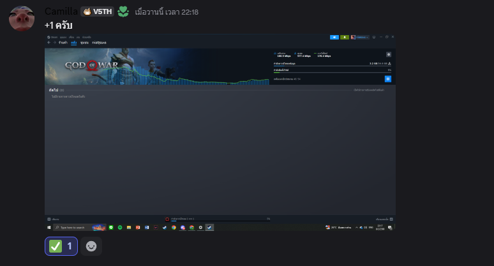Click the green notifications button in Steam header
This screenshot has width=494, height=266.
tap(344, 37)
